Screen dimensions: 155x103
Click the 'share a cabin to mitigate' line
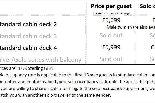(x=78, y=88)
